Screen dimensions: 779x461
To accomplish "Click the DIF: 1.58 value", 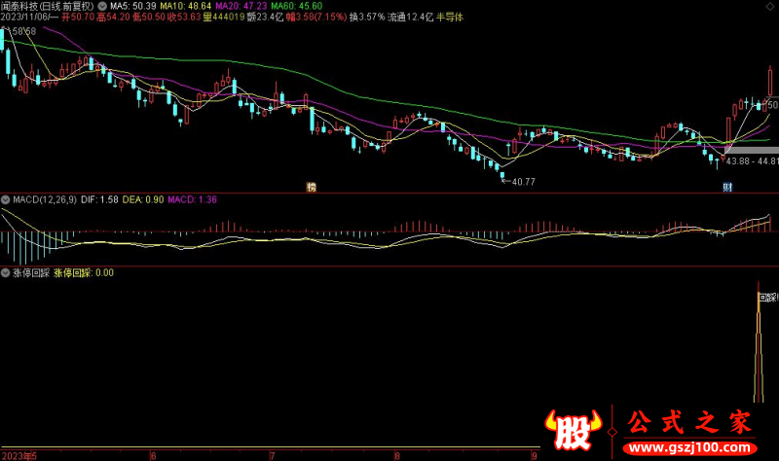I will click(x=99, y=199).
